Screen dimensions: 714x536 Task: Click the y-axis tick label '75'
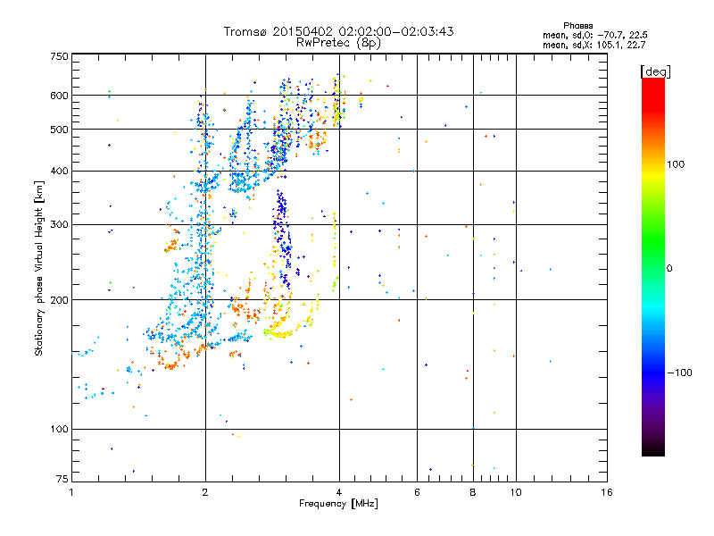62,479
